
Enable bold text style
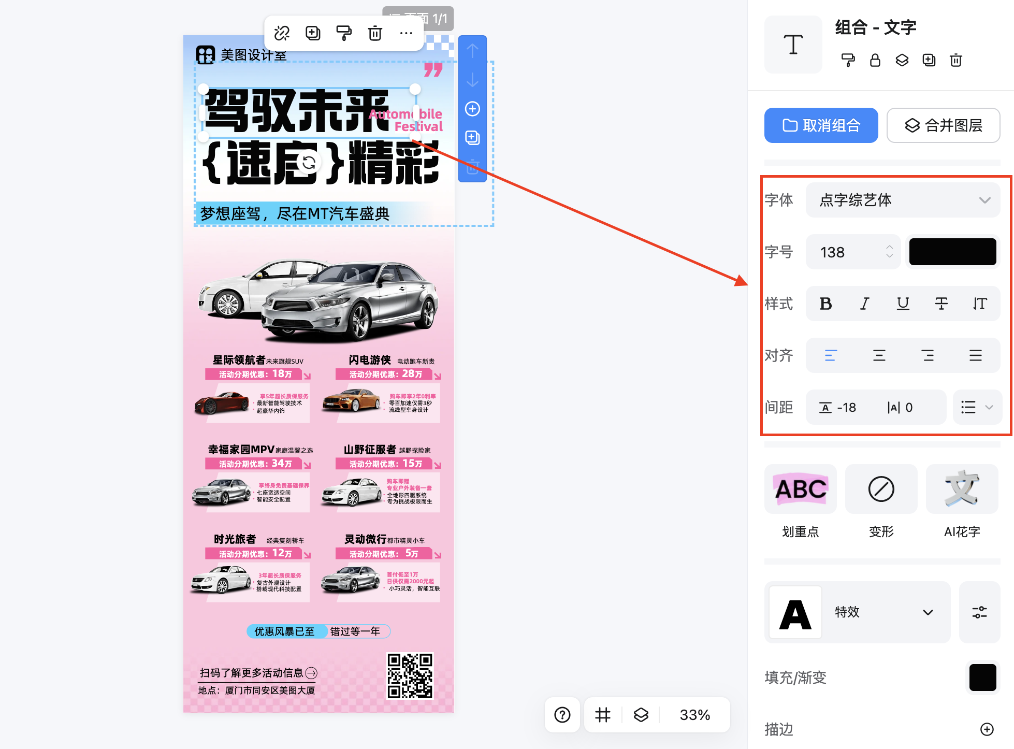826,304
